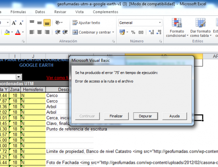Screen dimensions: 218x167
Task: Click Finalizar in error dialog
Action: pos(116,116)
